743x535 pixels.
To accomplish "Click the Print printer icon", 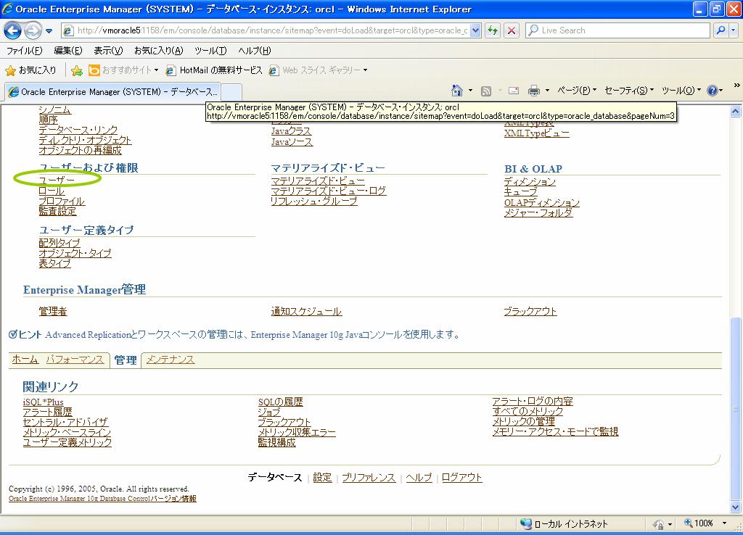I will (x=534, y=91).
